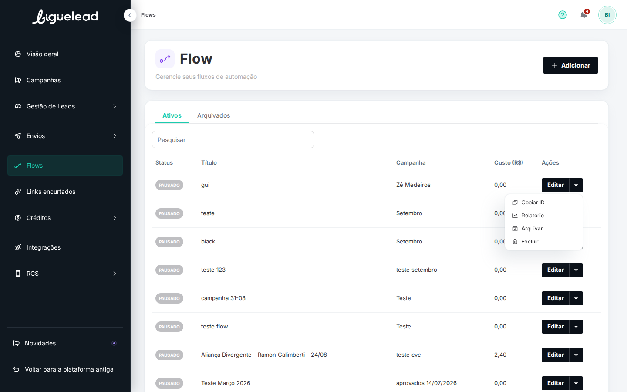Click the Flow route icon in the header
Image resolution: width=627 pixels, height=392 pixels.
[x=165, y=59]
